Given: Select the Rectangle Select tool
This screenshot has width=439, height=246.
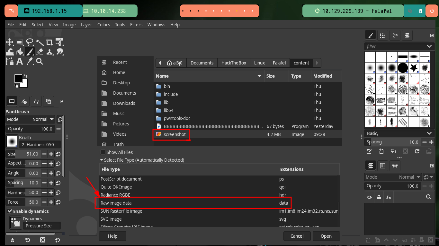Looking at the screenshot, I should [x=20, y=42].
